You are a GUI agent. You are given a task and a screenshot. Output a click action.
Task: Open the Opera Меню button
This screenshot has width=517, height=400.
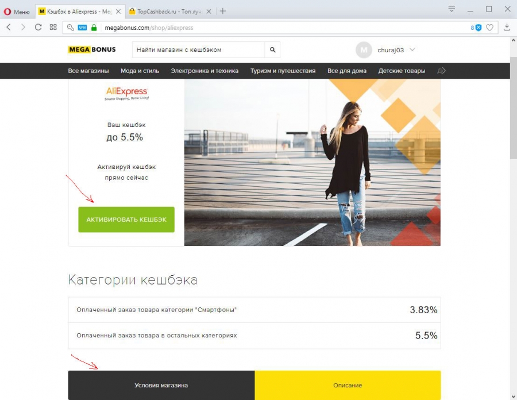tap(17, 11)
